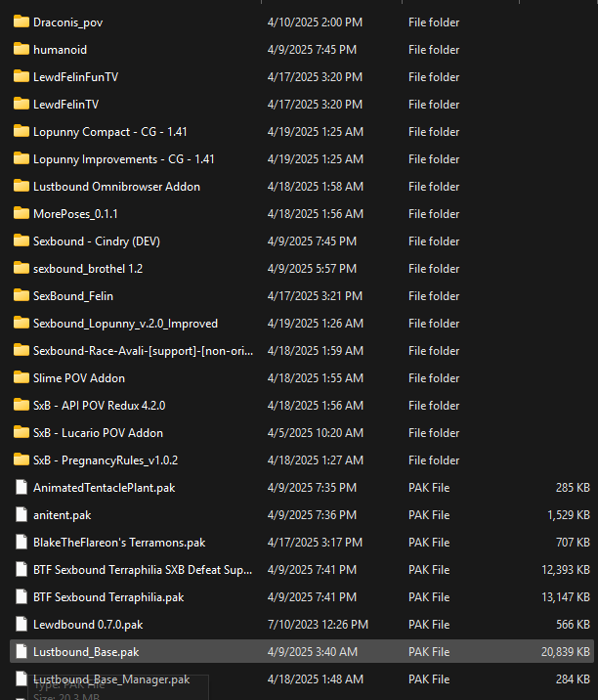
Task: Click the Lustbound_Base.pak file icon
Action: (x=21, y=652)
